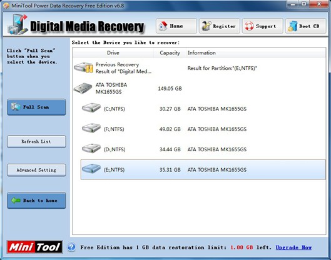The height and width of the screenshot is (260, 331).
Task: Click the 1.00 GB remaining limit text
Action: 242,247
